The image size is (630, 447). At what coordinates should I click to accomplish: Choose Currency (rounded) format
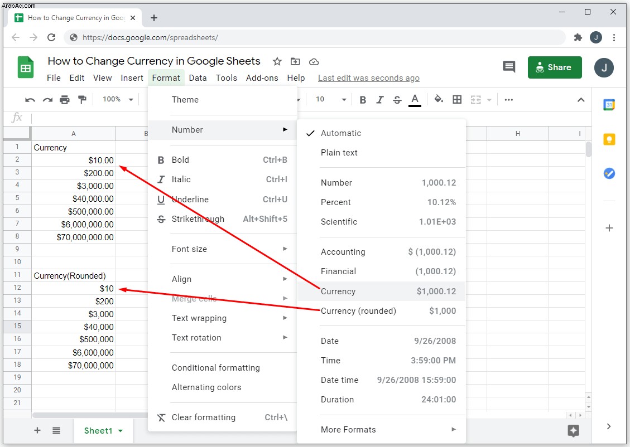click(381, 311)
